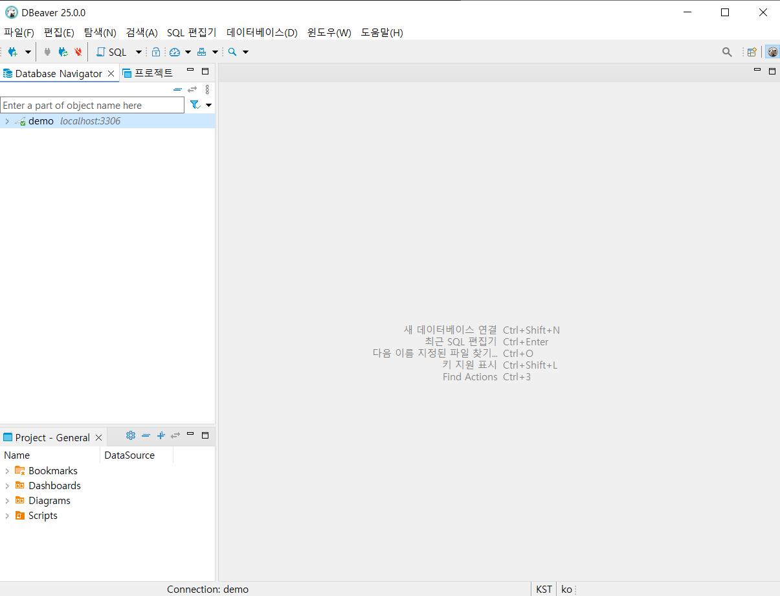This screenshot has width=780, height=596.
Task: Click the demo connection status icon
Action: pyautogui.click(x=20, y=121)
